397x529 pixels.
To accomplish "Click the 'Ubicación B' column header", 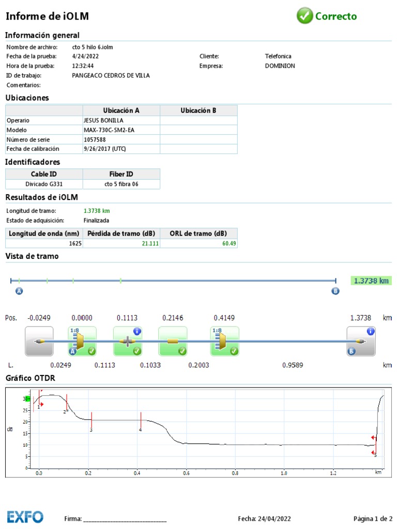I will 198,111.
